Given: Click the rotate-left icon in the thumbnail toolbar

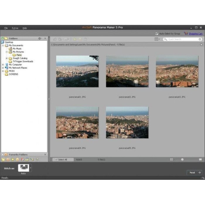Looking at the screenshot, I should [55, 39].
